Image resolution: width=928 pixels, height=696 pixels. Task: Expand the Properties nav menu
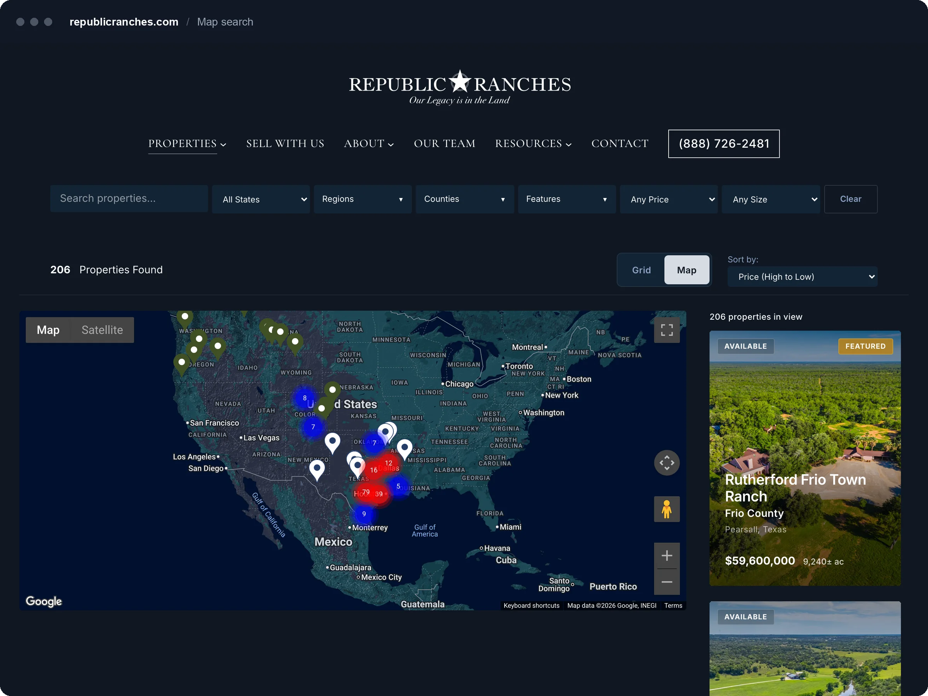[x=187, y=143]
